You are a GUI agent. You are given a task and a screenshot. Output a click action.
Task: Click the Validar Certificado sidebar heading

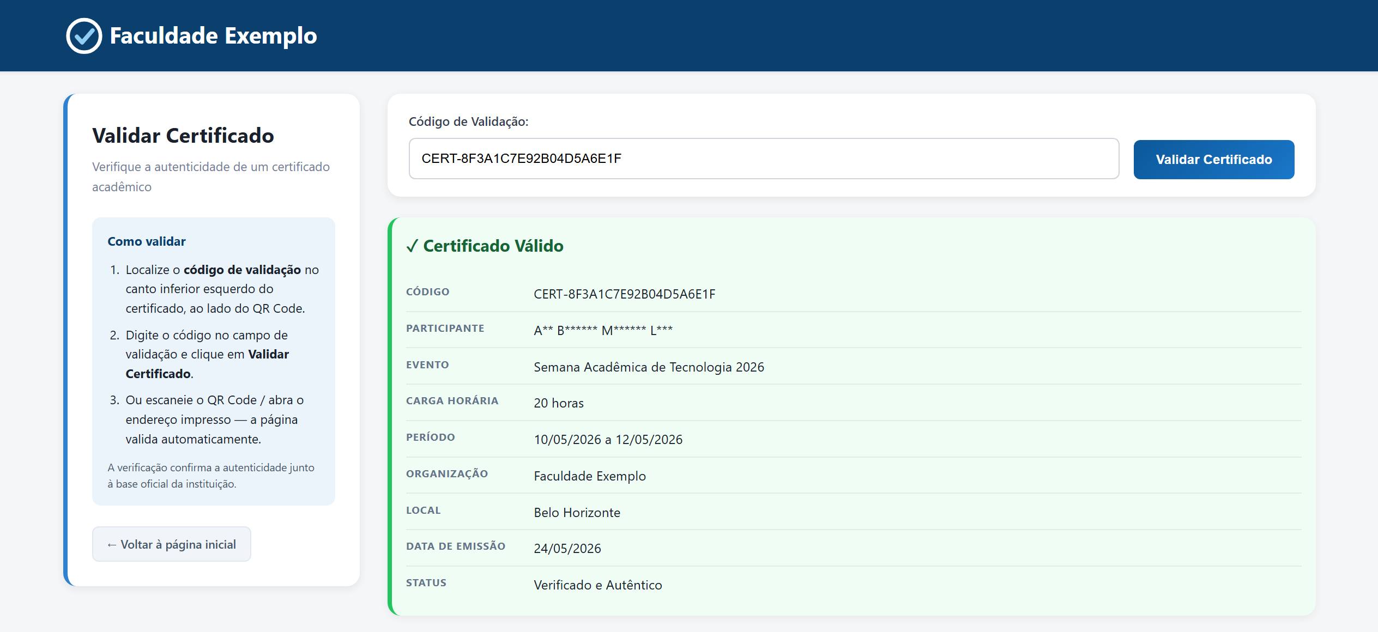click(x=183, y=136)
